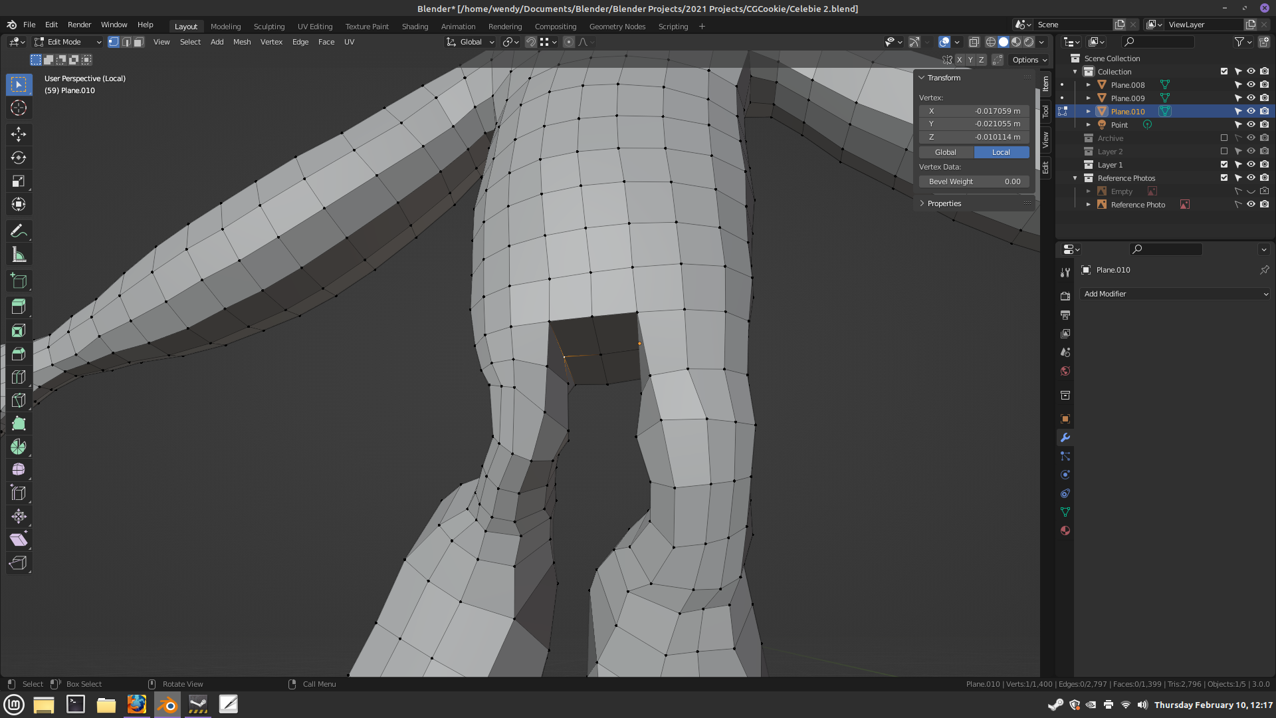Open the Mesh menu

(x=242, y=42)
